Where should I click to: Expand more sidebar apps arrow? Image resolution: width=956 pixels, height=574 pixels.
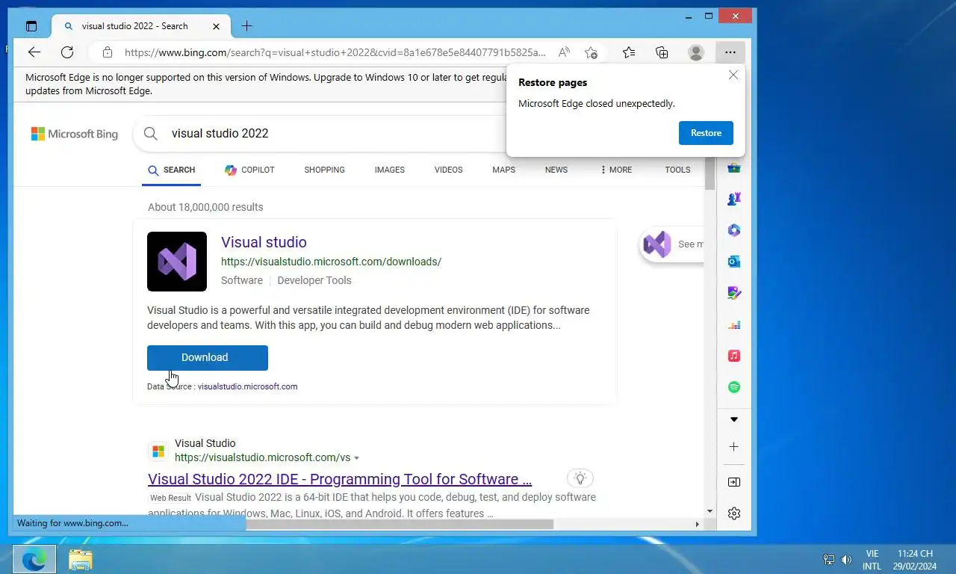pyautogui.click(x=734, y=419)
